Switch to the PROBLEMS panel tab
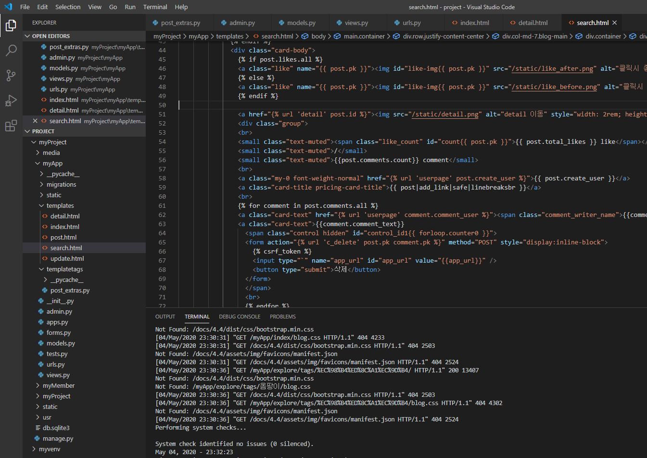Screen dimensions: 647x458 pos(282,317)
